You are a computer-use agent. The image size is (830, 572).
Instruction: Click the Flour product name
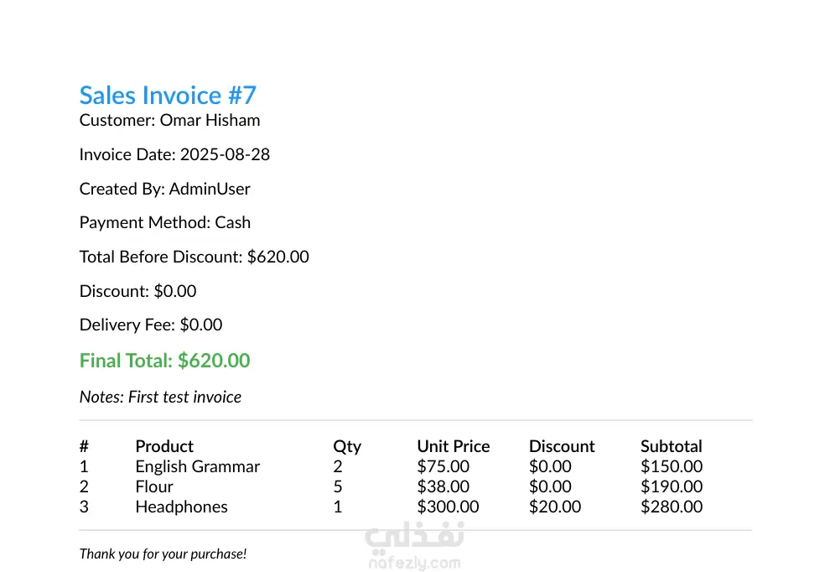tap(154, 486)
